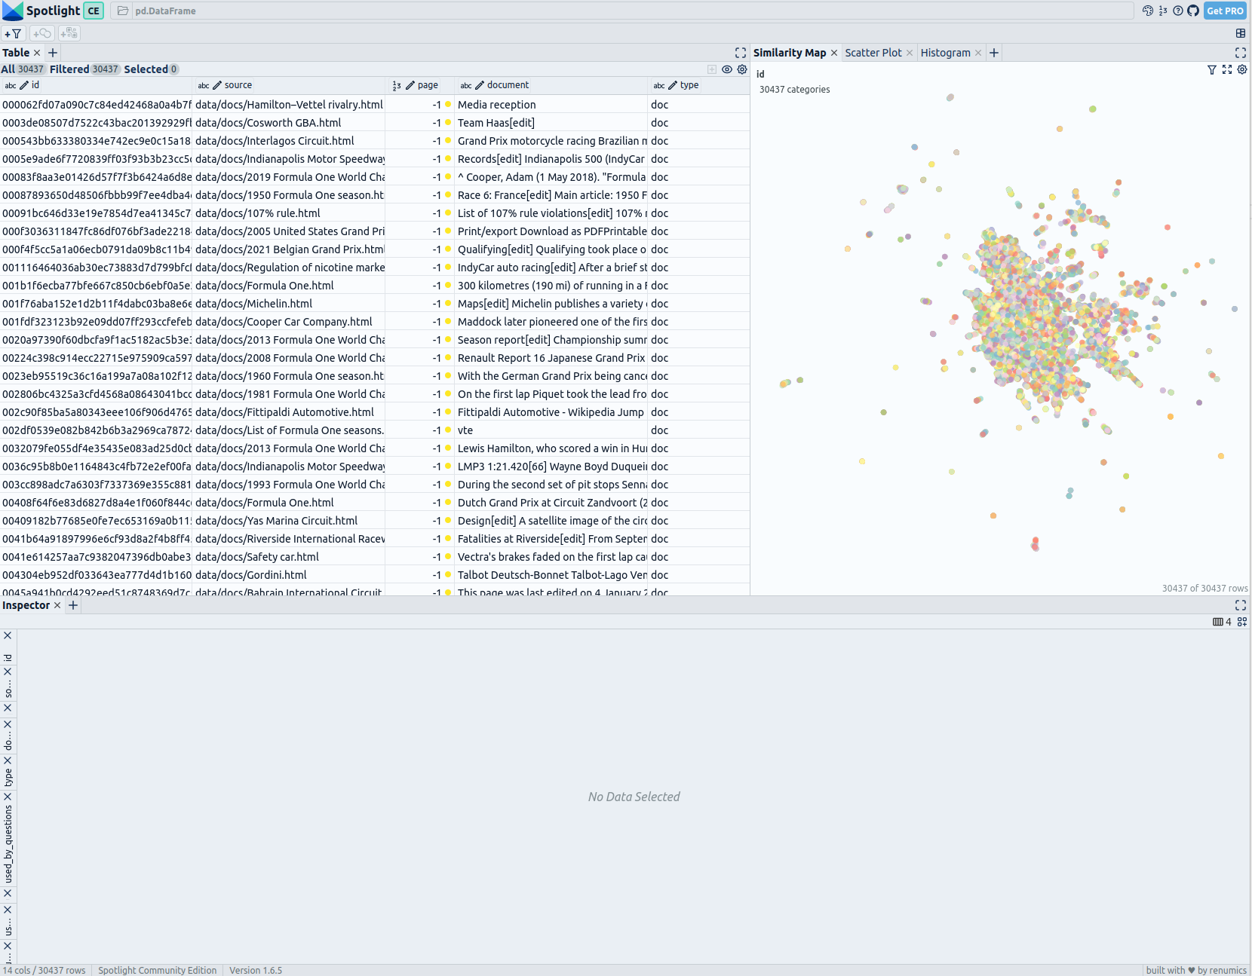Close the Table tab
The height and width of the screenshot is (976, 1252).
point(37,53)
